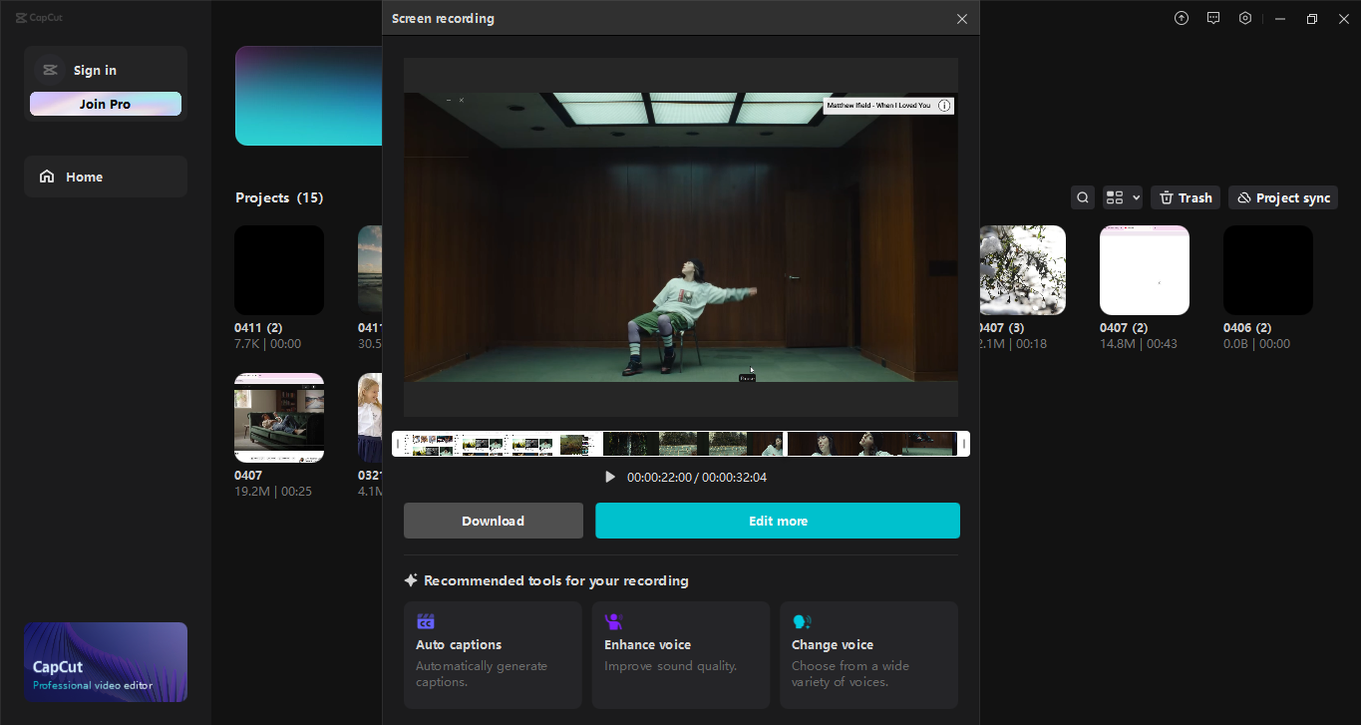Select Home in the sidebar
The height and width of the screenshot is (725, 1361).
[106, 177]
